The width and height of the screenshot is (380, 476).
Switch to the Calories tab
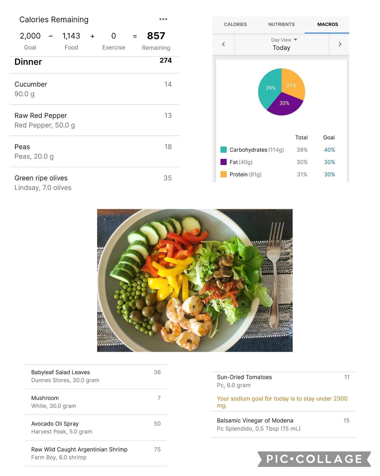235,24
